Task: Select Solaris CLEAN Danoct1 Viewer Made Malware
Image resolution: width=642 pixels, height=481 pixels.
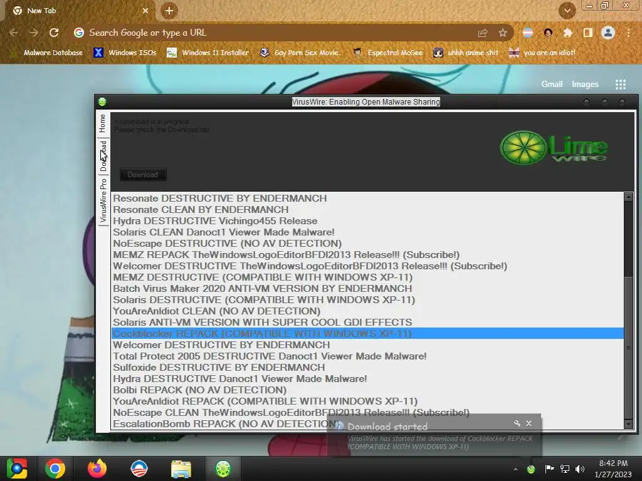Action: (367, 232)
